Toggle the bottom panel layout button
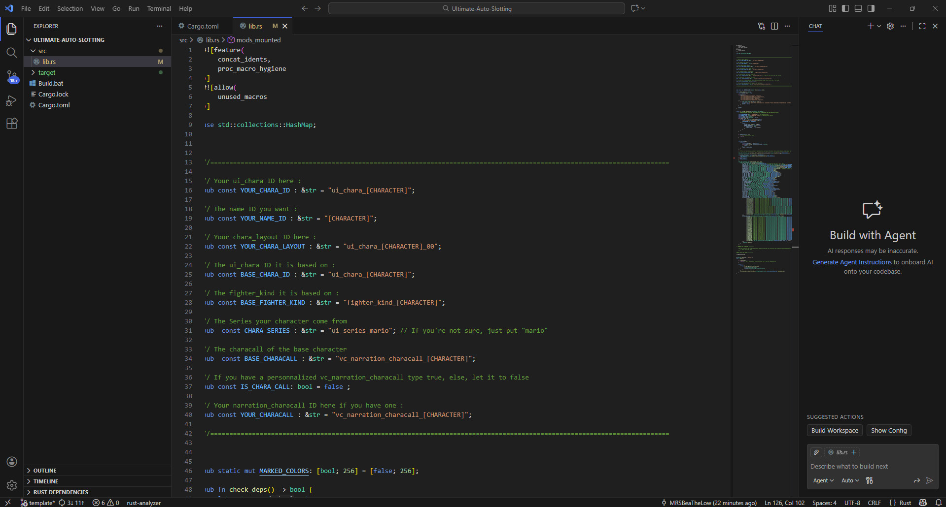Viewport: 946px width, 507px height. click(x=858, y=8)
